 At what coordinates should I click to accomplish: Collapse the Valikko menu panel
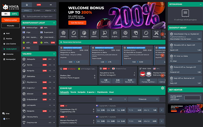tap(54, 54)
